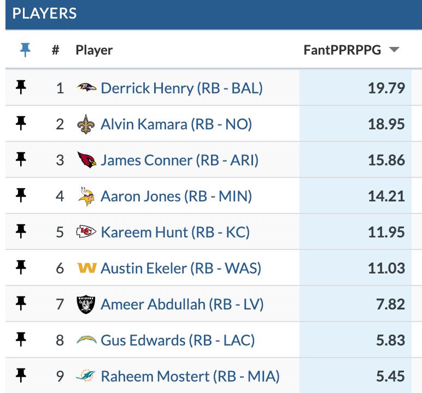Click the New Orleans Saints fleur-de-lis logo
The width and height of the screenshot is (422, 393).
pos(86,124)
